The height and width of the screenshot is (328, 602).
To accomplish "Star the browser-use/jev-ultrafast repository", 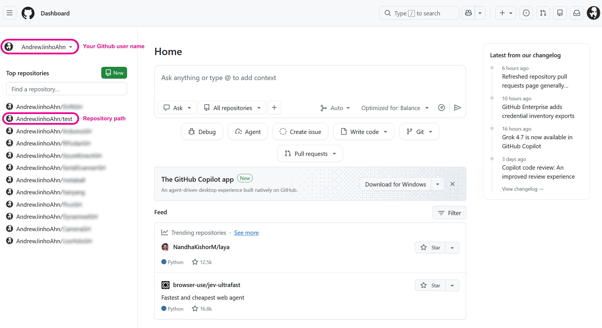I will 430,285.
